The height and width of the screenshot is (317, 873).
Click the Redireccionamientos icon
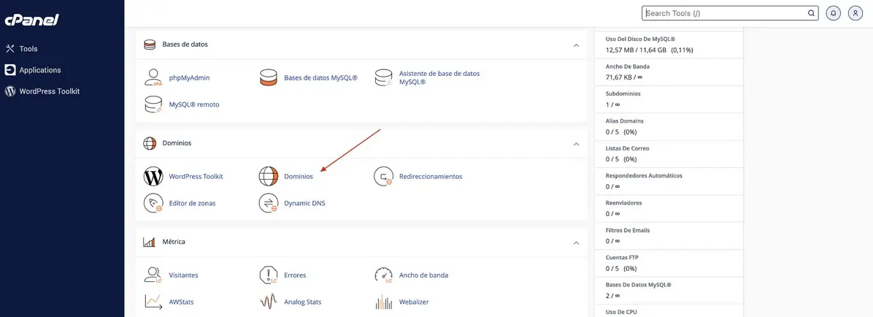384,176
